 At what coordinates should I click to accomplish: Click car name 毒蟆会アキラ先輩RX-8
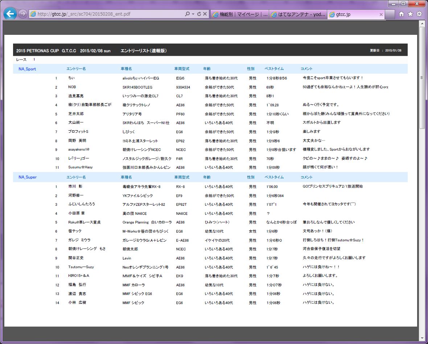click(141, 187)
